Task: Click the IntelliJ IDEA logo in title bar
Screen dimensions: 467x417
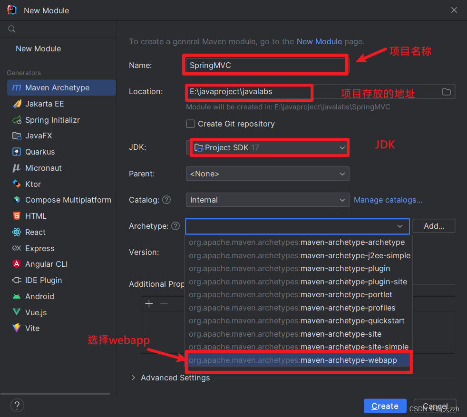Action: (11, 10)
